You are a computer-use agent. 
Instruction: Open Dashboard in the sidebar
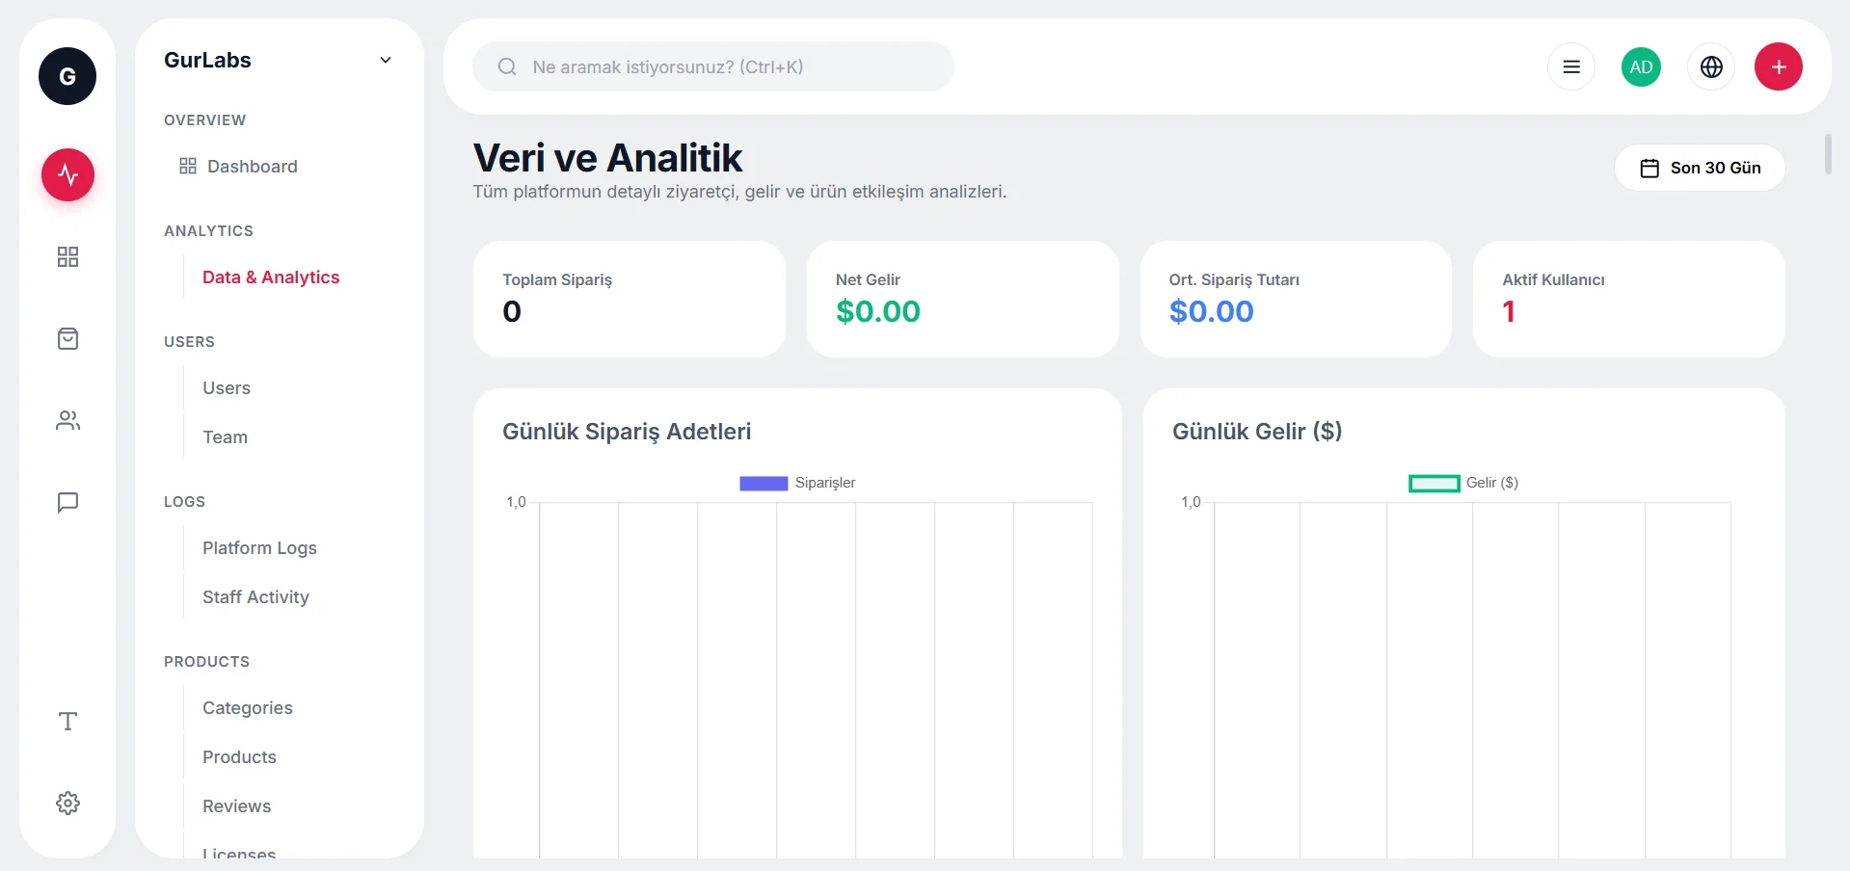[x=253, y=166]
